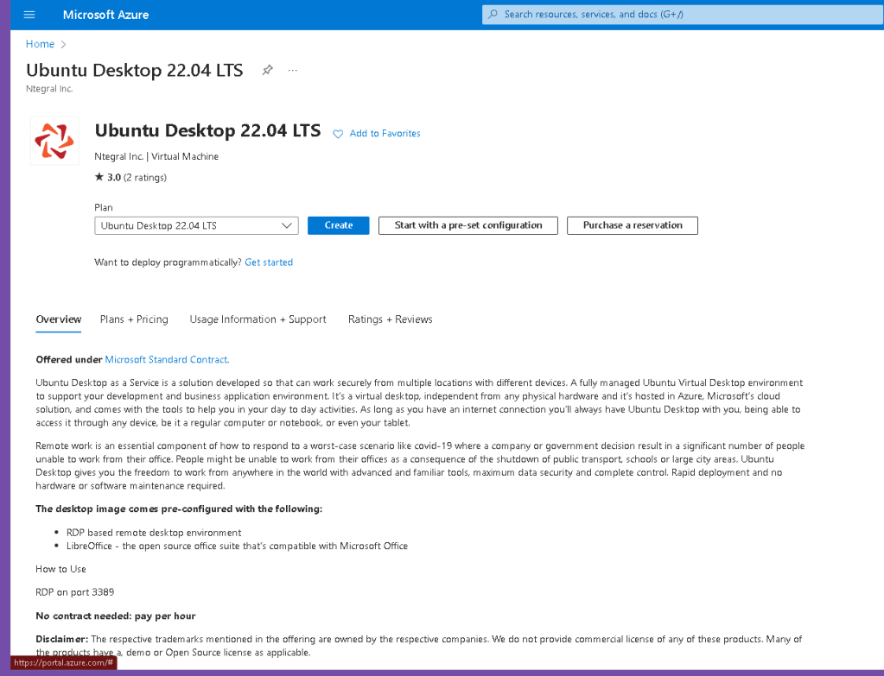Click 'RDP on port 3389' text
Viewport: 884px width, 676px height.
75,592
